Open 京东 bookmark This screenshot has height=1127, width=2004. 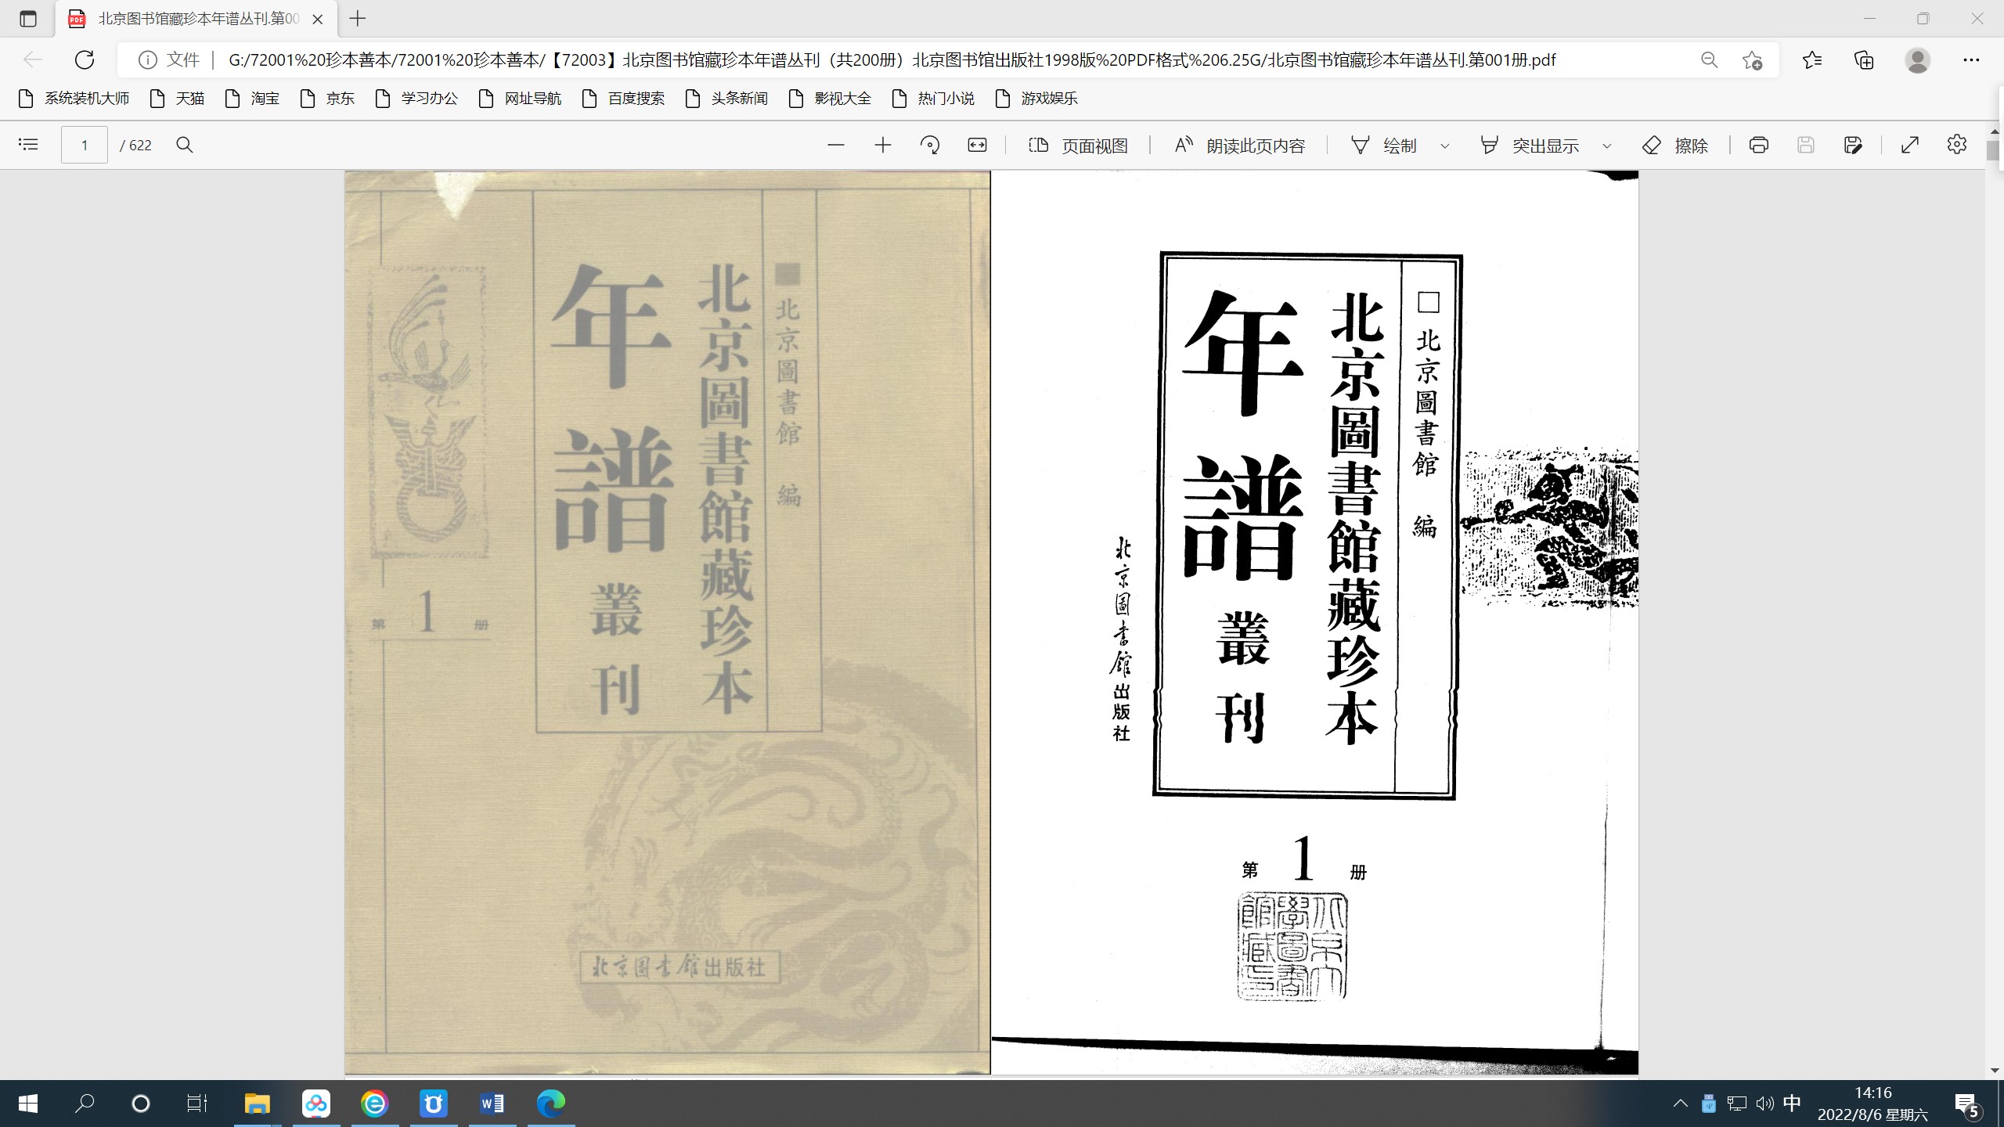tap(328, 99)
